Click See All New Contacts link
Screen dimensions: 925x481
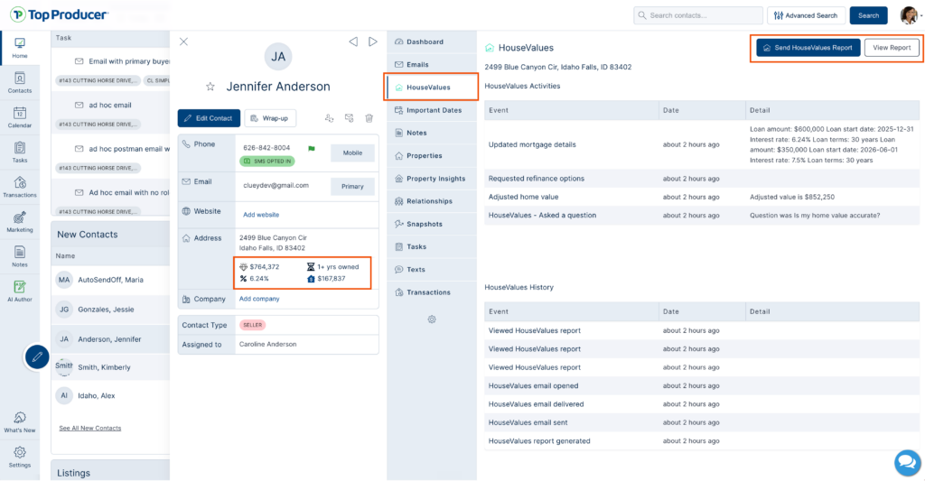pyautogui.click(x=89, y=429)
